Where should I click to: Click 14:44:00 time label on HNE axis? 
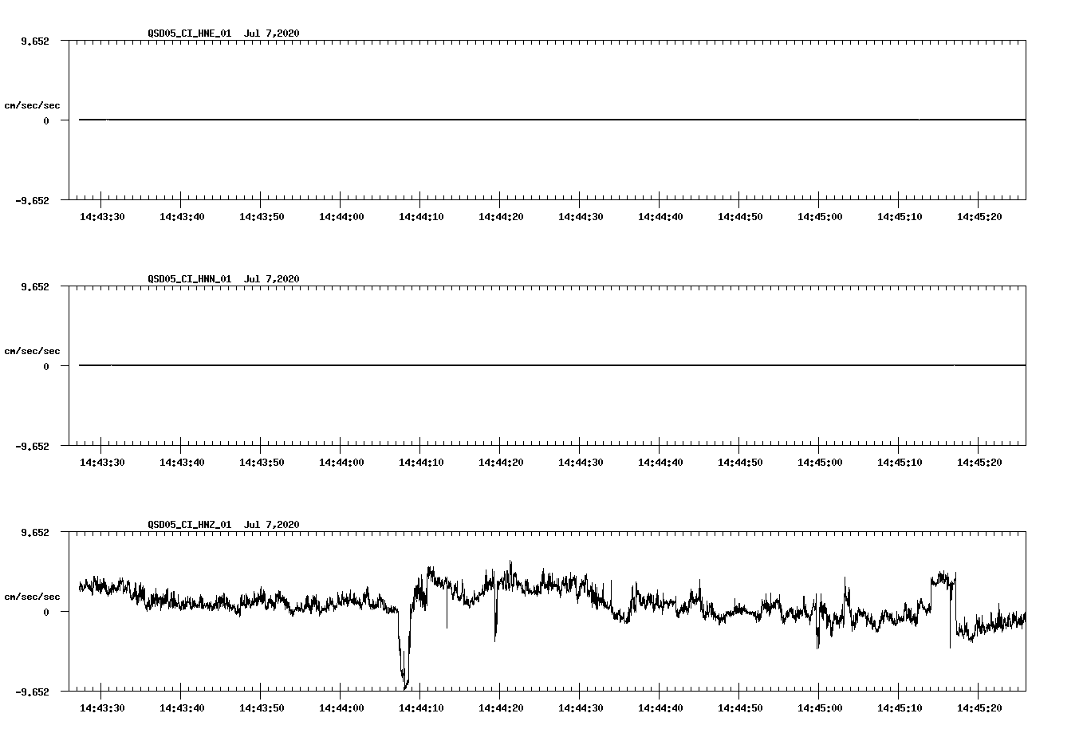[x=341, y=217]
